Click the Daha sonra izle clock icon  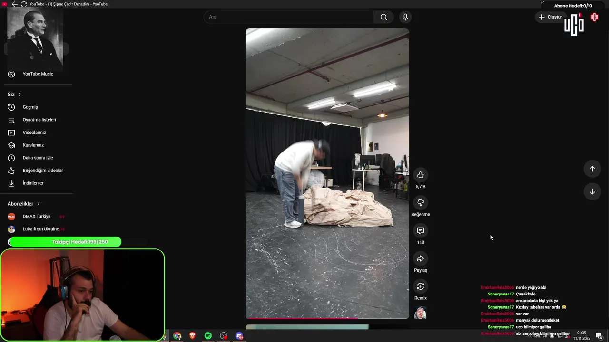click(11, 158)
